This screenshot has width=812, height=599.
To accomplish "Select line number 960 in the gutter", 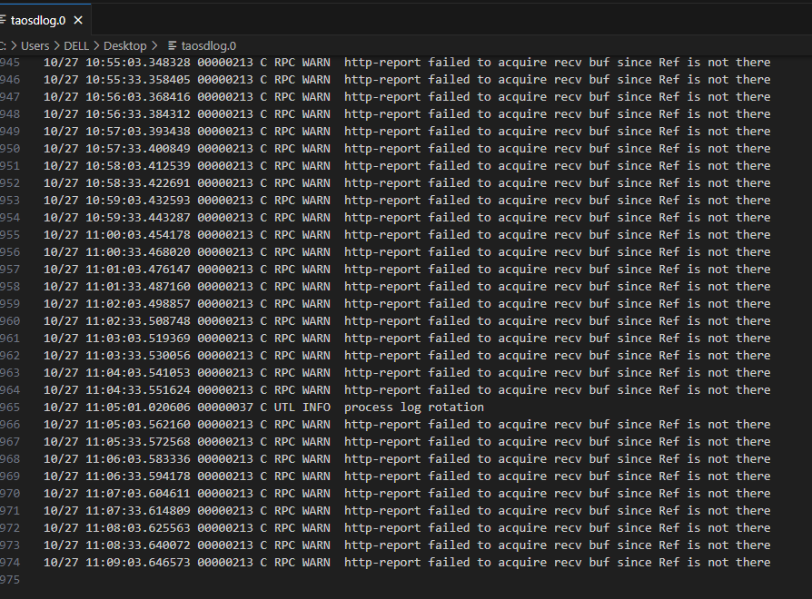I will (x=10, y=321).
